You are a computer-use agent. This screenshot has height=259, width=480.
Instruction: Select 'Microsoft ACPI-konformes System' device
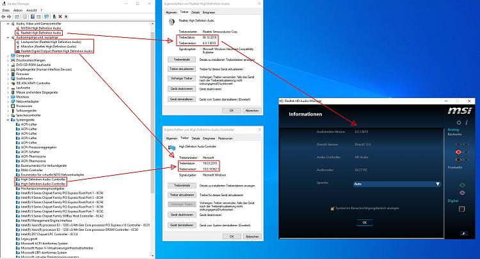44,244
